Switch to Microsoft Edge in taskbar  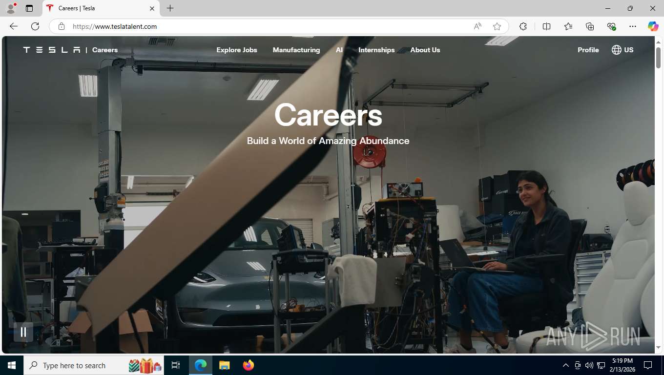201,365
